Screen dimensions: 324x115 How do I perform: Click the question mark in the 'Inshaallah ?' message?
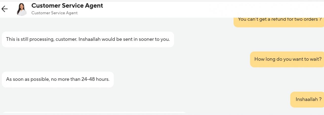(x=320, y=99)
